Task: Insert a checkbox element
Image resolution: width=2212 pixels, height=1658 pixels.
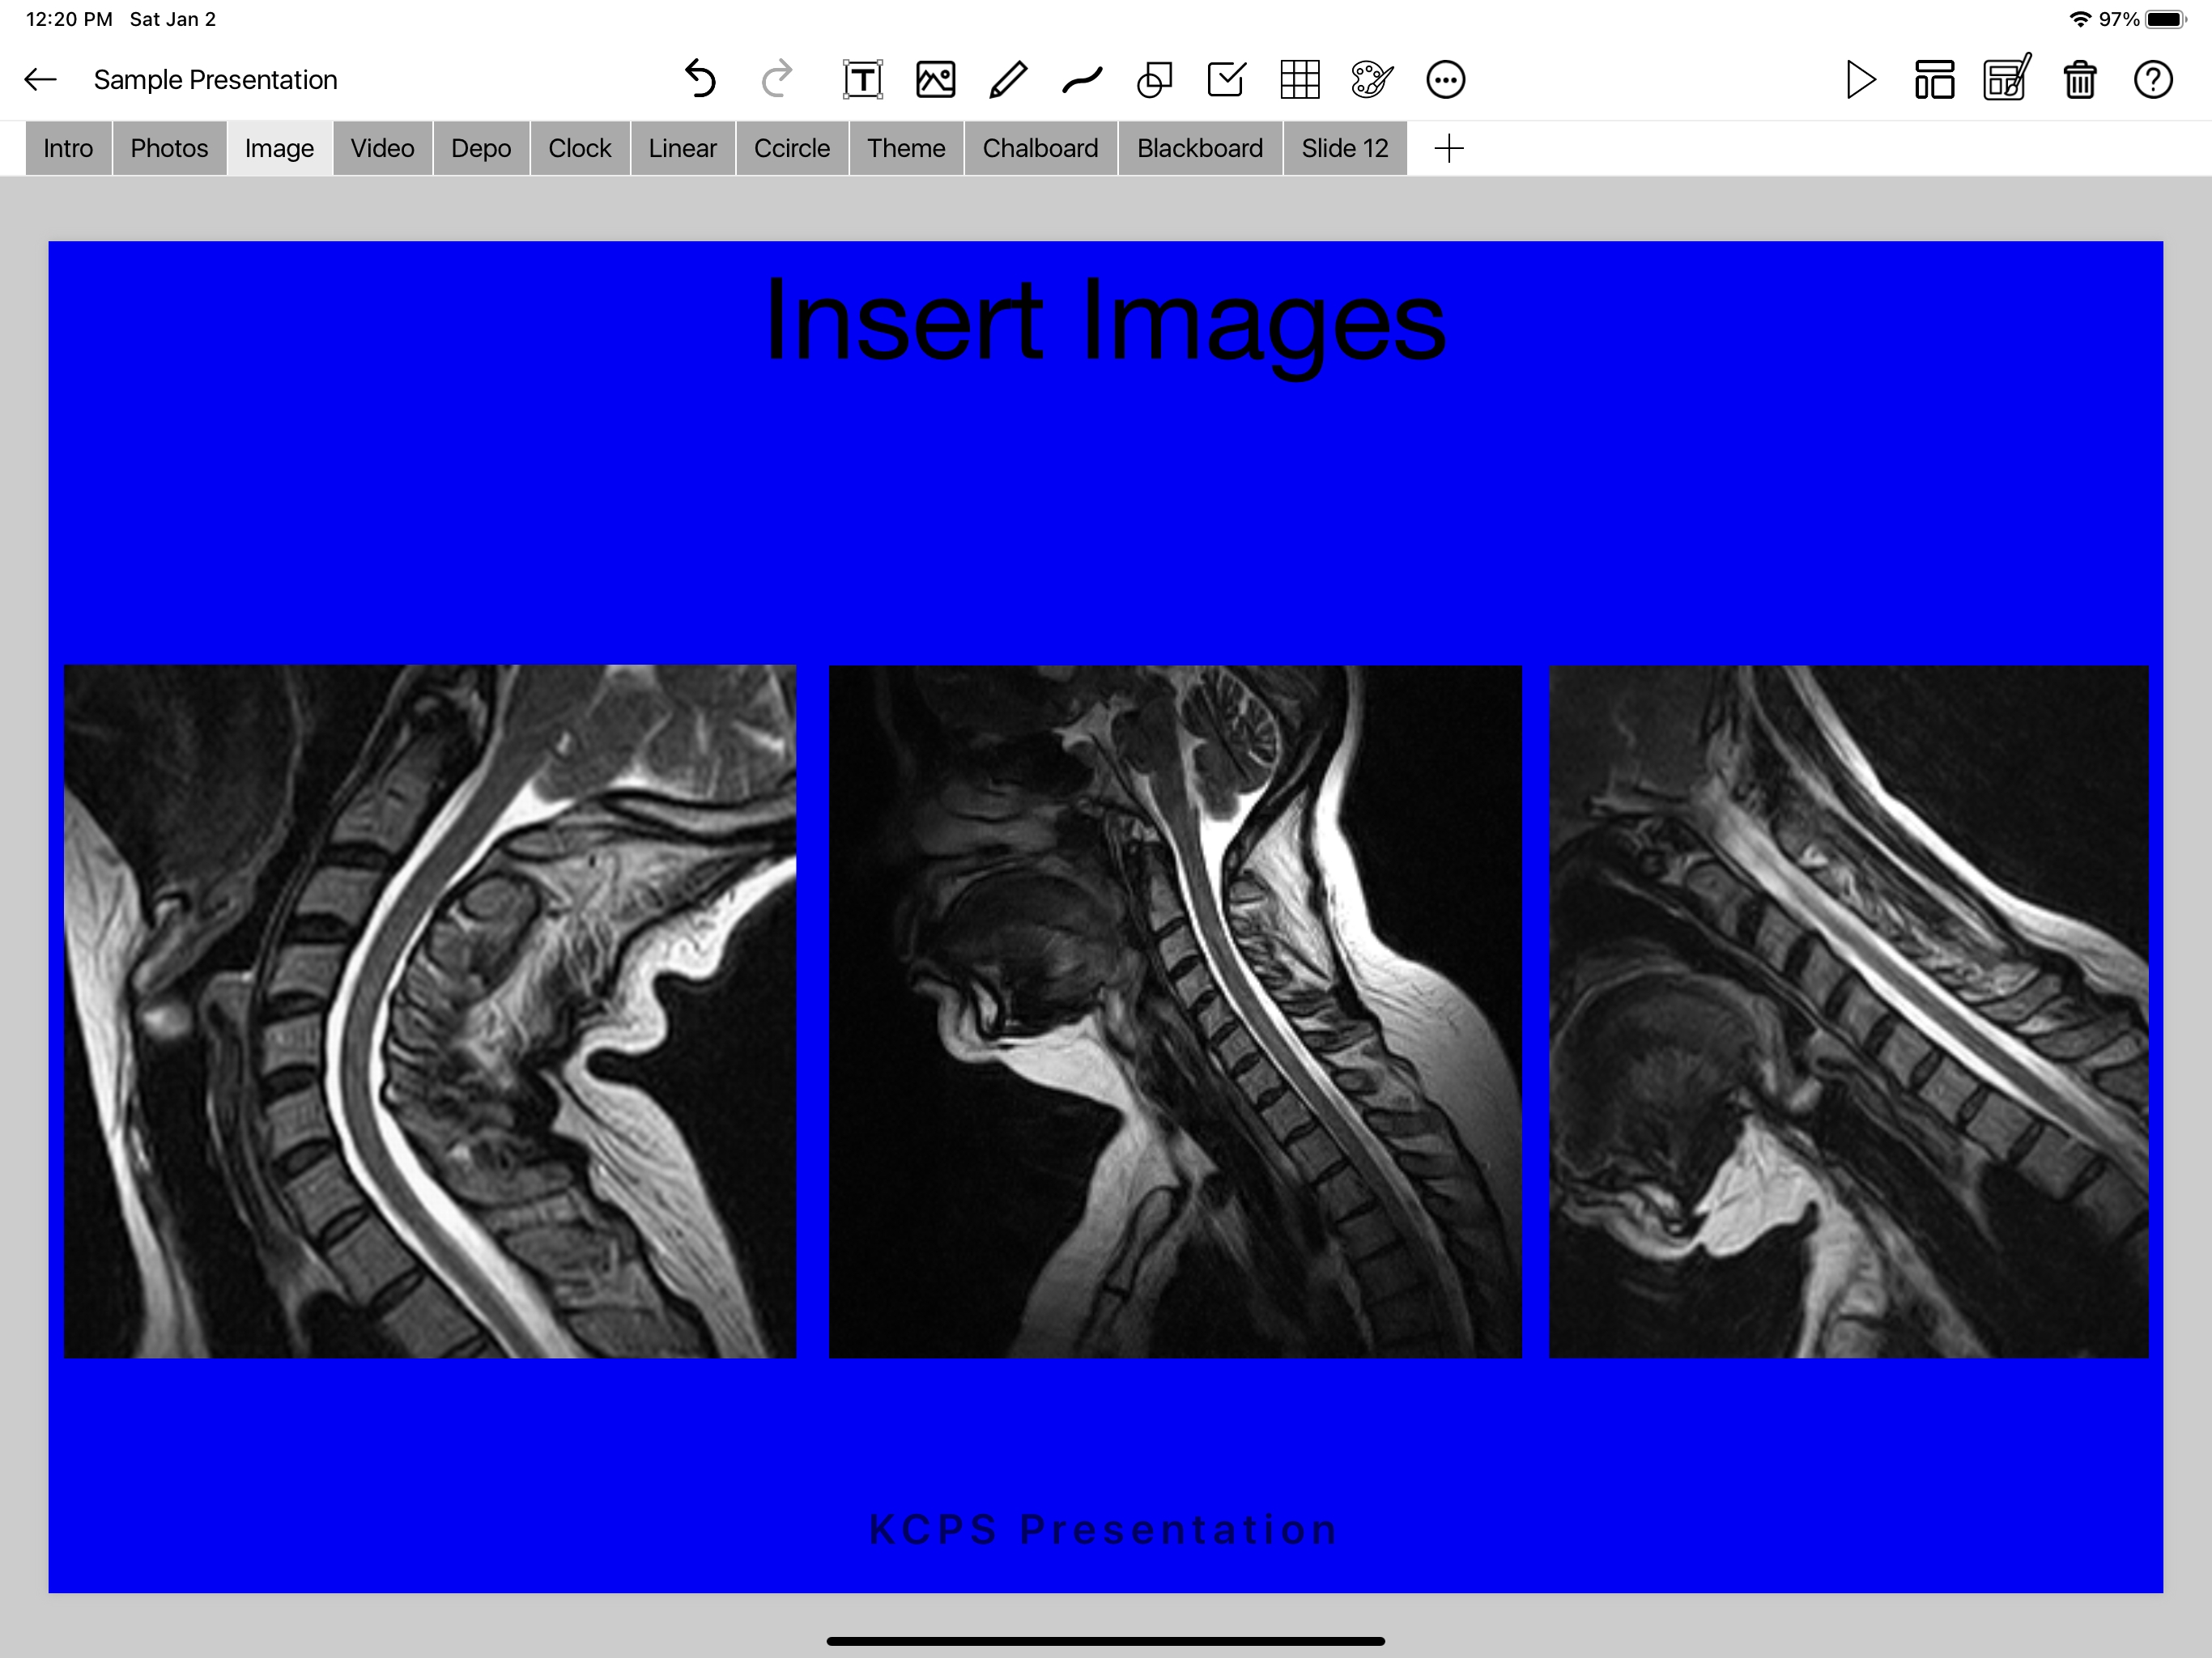Action: click(1227, 80)
